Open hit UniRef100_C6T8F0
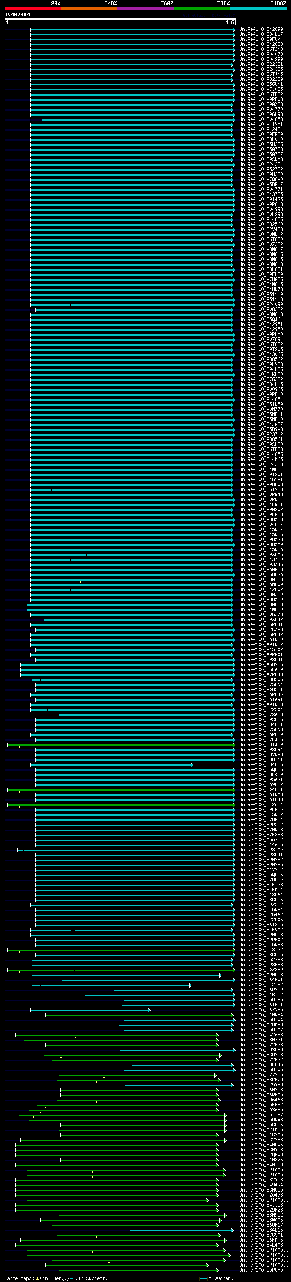The height and width of the screenshot is (1282, 291). click(261, 239)
